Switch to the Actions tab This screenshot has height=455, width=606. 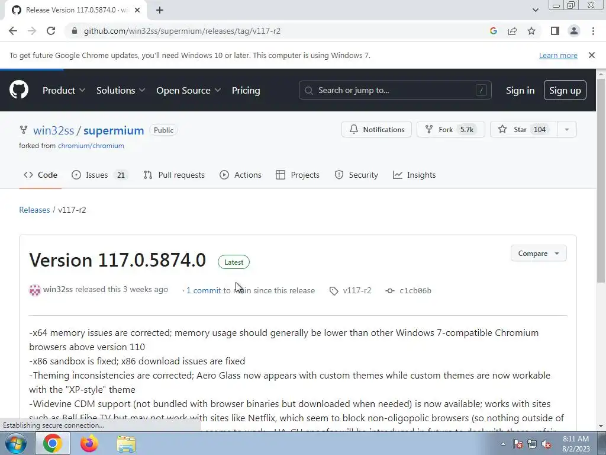[x=240, y=175]
